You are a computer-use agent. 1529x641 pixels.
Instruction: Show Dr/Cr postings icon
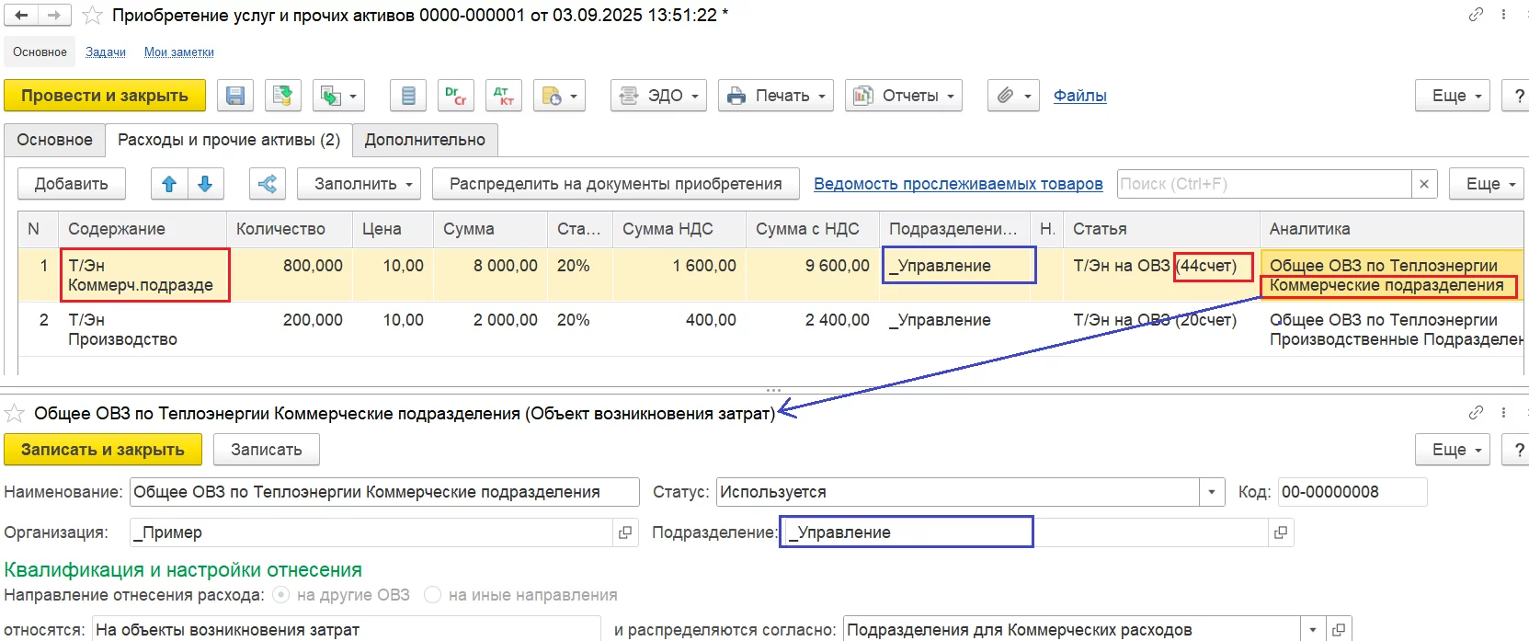[x=456, y=96]
